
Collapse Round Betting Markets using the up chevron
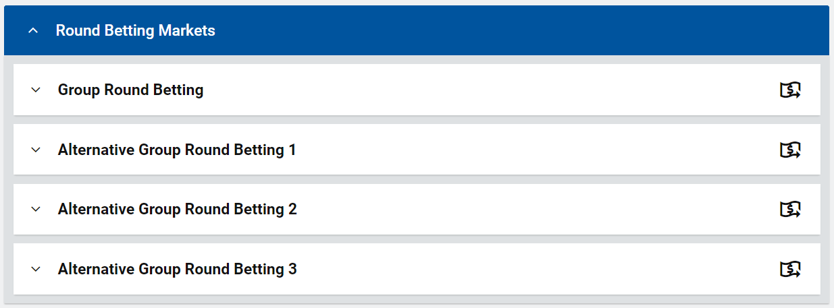(33, 30)
